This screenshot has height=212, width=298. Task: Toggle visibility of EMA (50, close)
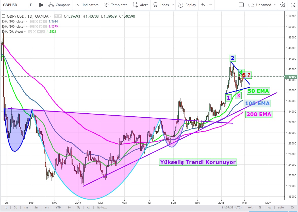click(30, 32)
